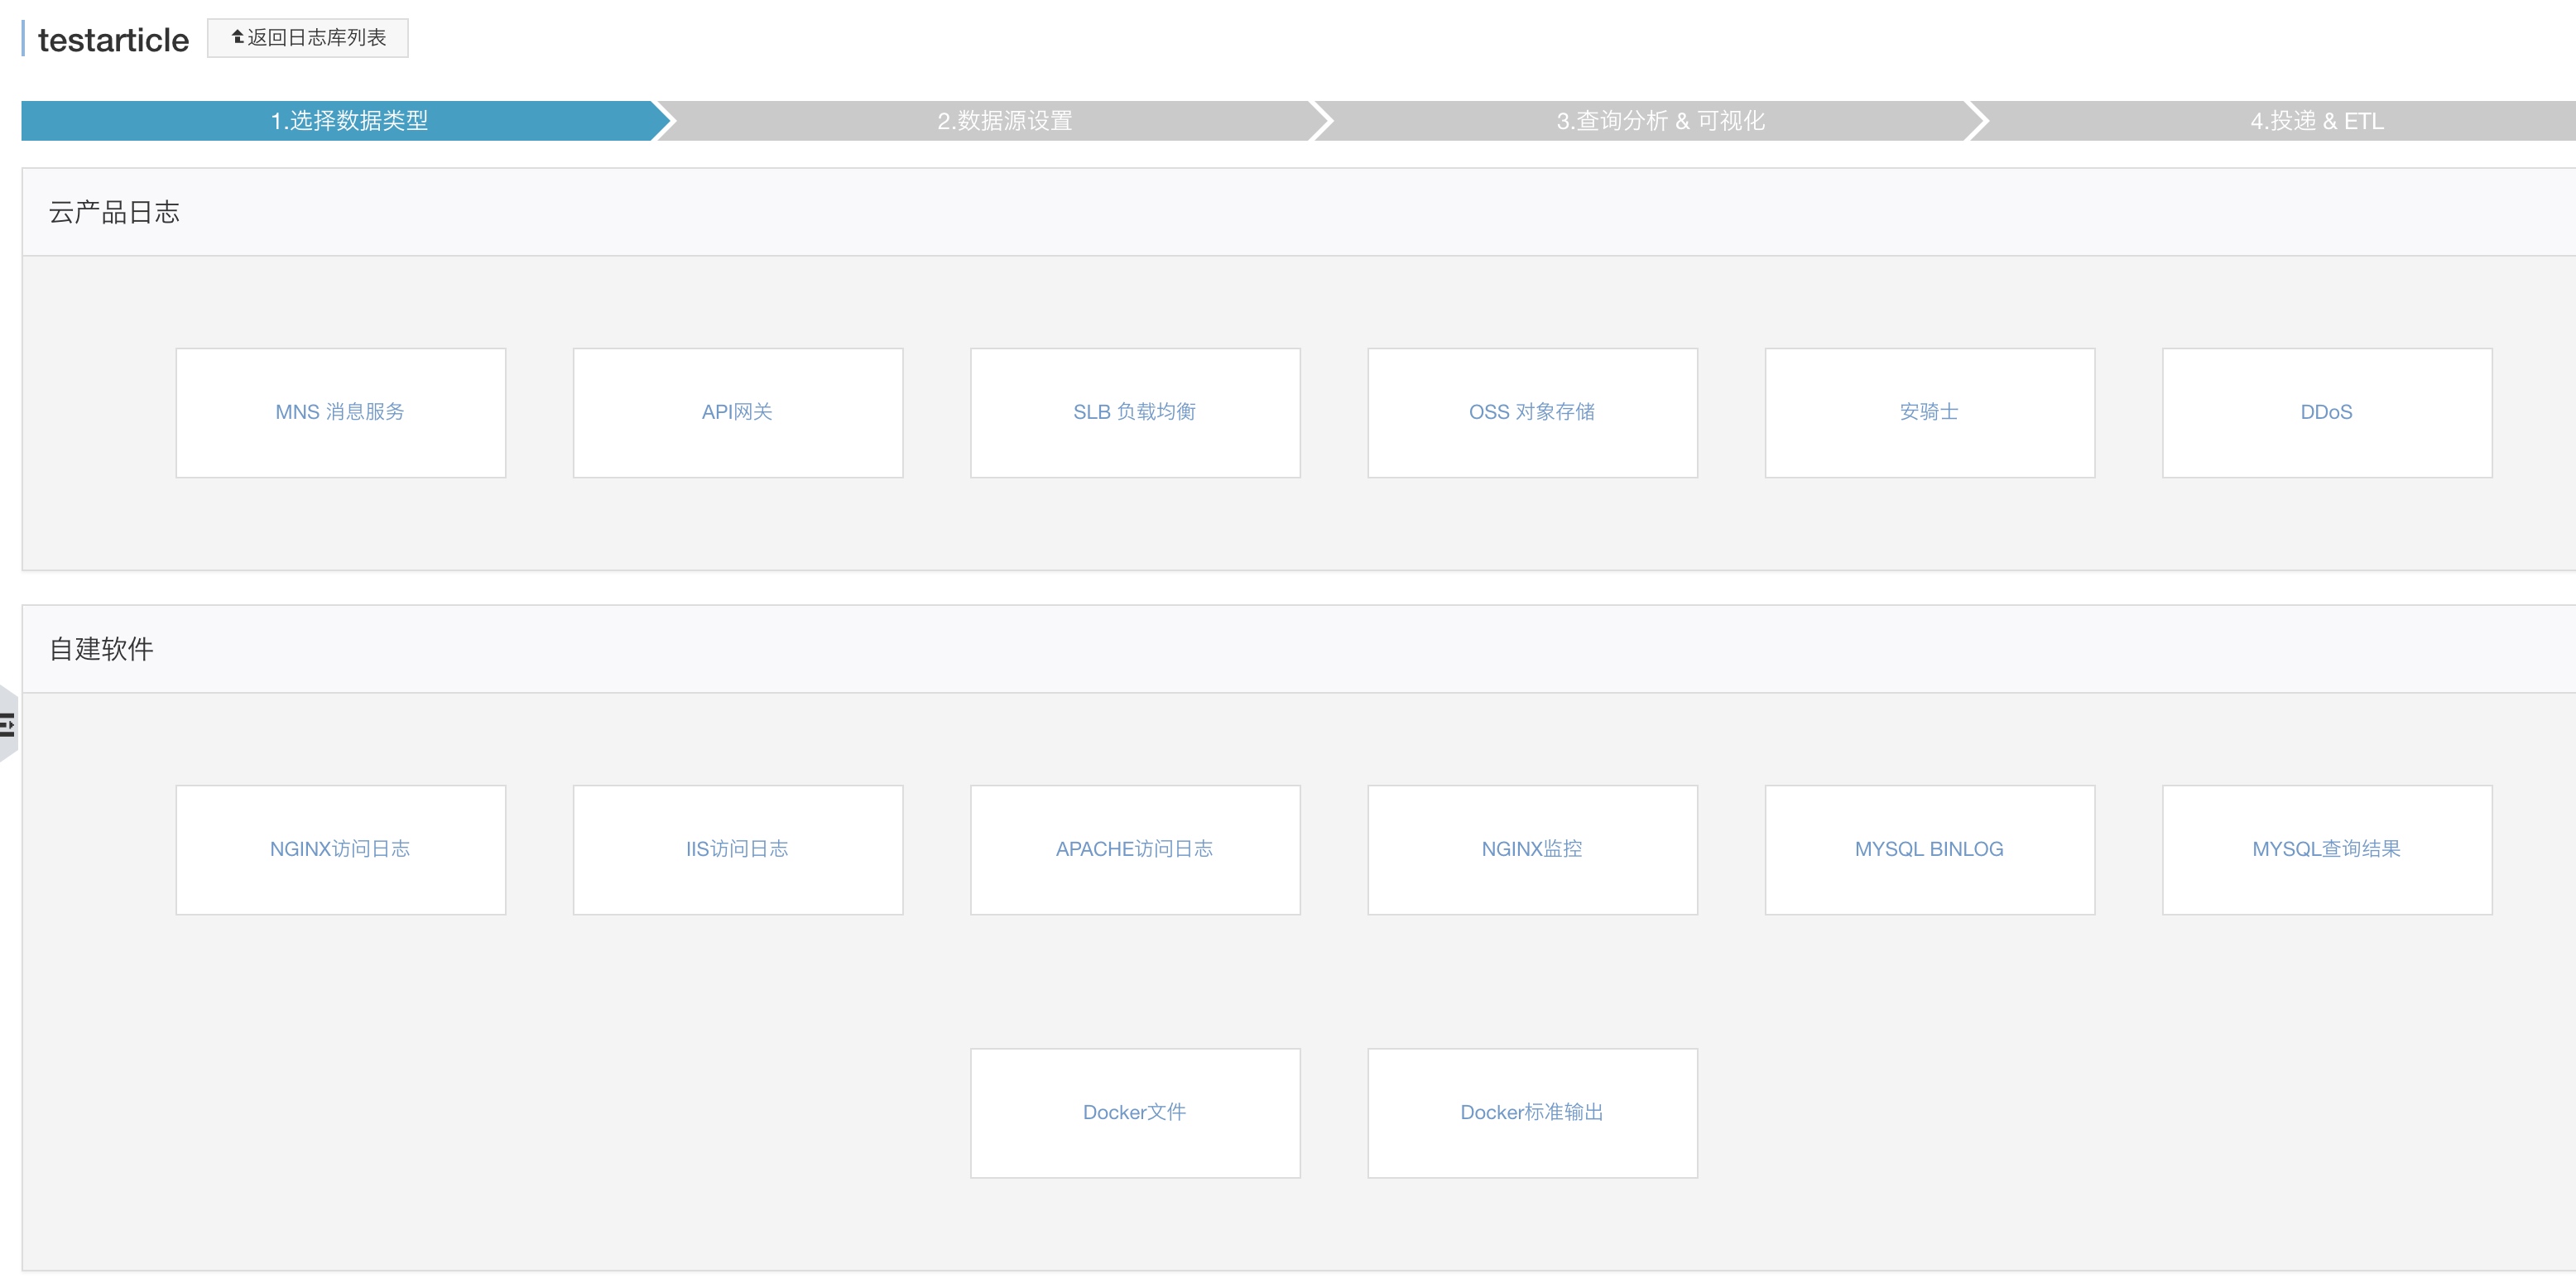Select the IIS访问日志 card
Viewport: 2576px width, 1288px height.
pyautogui.click(x=738, y=850)
